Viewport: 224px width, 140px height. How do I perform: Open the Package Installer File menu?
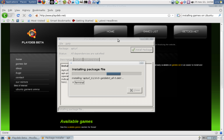[x=61, y=43]
